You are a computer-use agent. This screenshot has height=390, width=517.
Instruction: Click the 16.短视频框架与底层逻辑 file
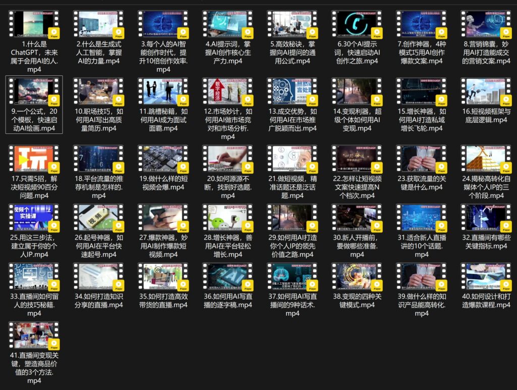point(486,91)
